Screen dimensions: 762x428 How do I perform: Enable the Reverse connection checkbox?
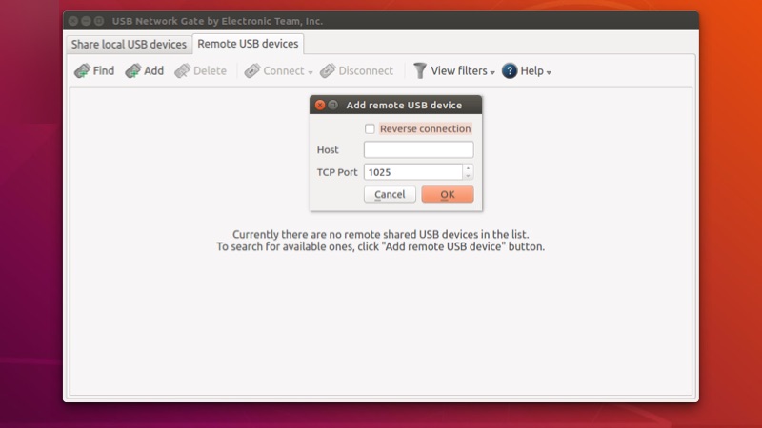tap(370, 128)
